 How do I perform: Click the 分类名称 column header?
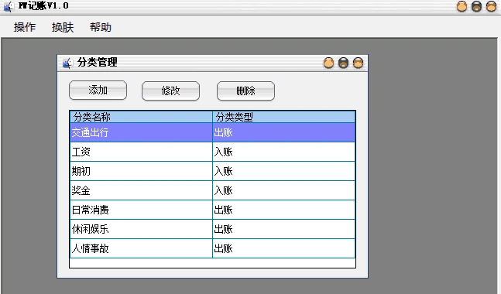141,117
